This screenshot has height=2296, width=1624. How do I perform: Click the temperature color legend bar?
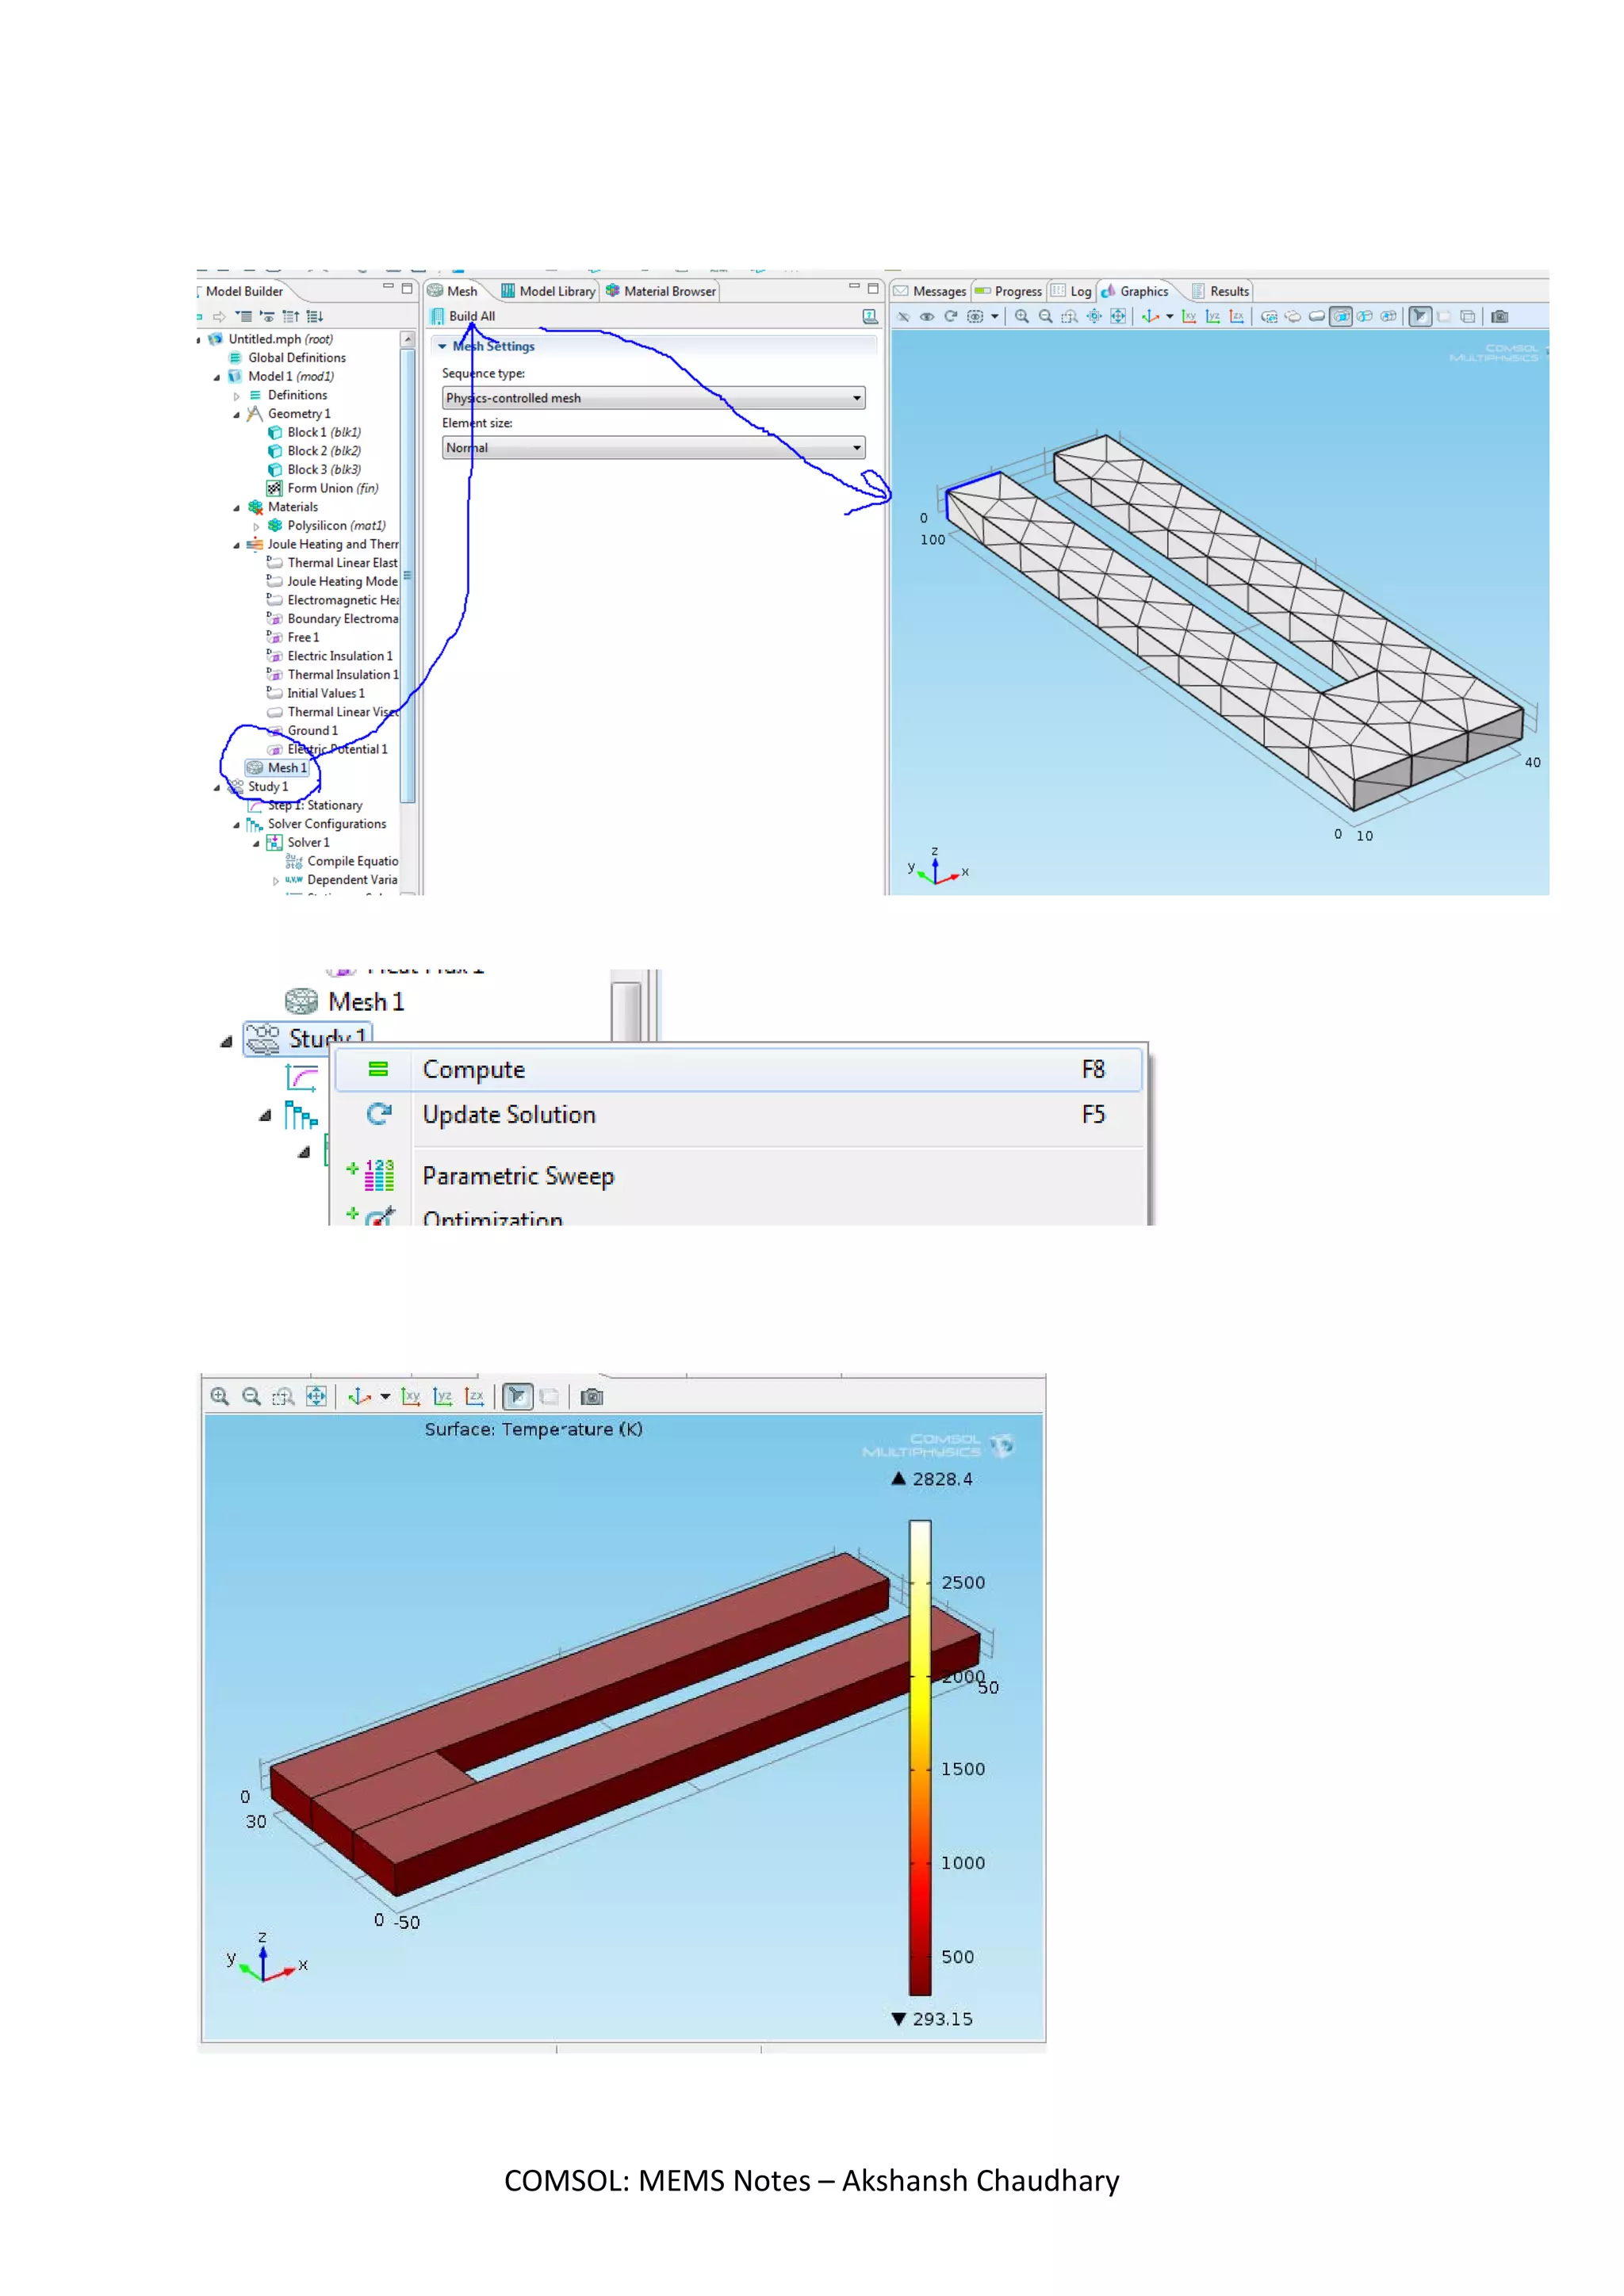920,1757
